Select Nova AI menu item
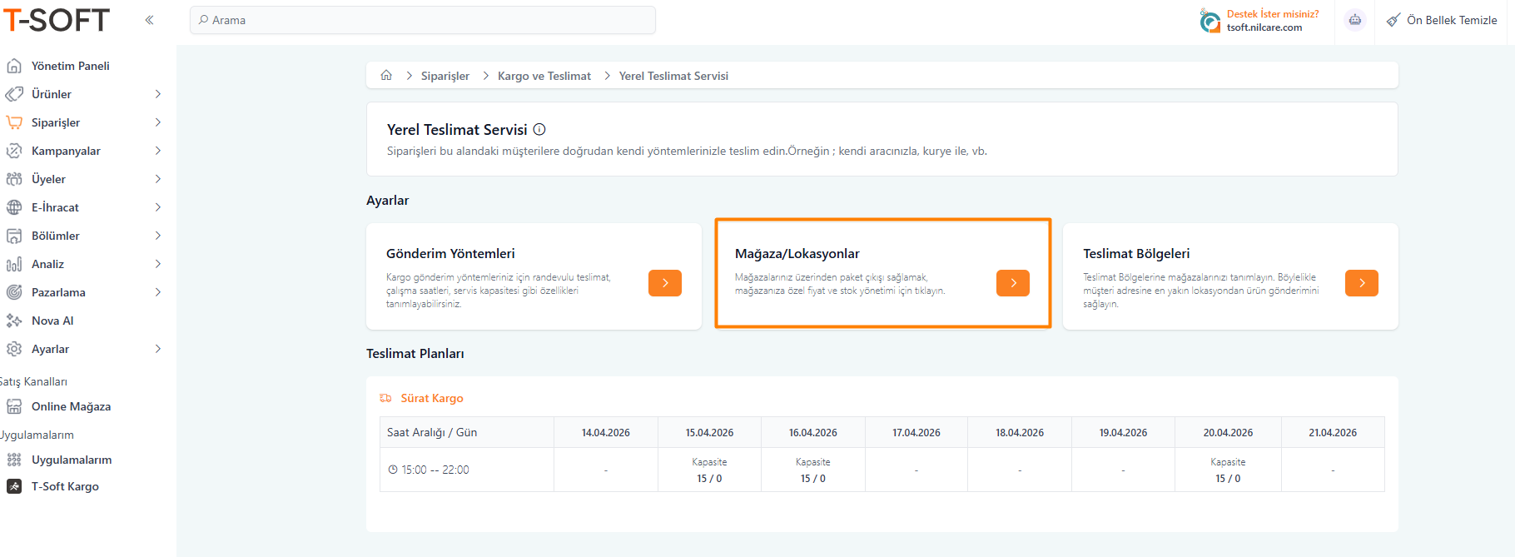The height and width of the screenshot is (557, 1515). [52, 321]
